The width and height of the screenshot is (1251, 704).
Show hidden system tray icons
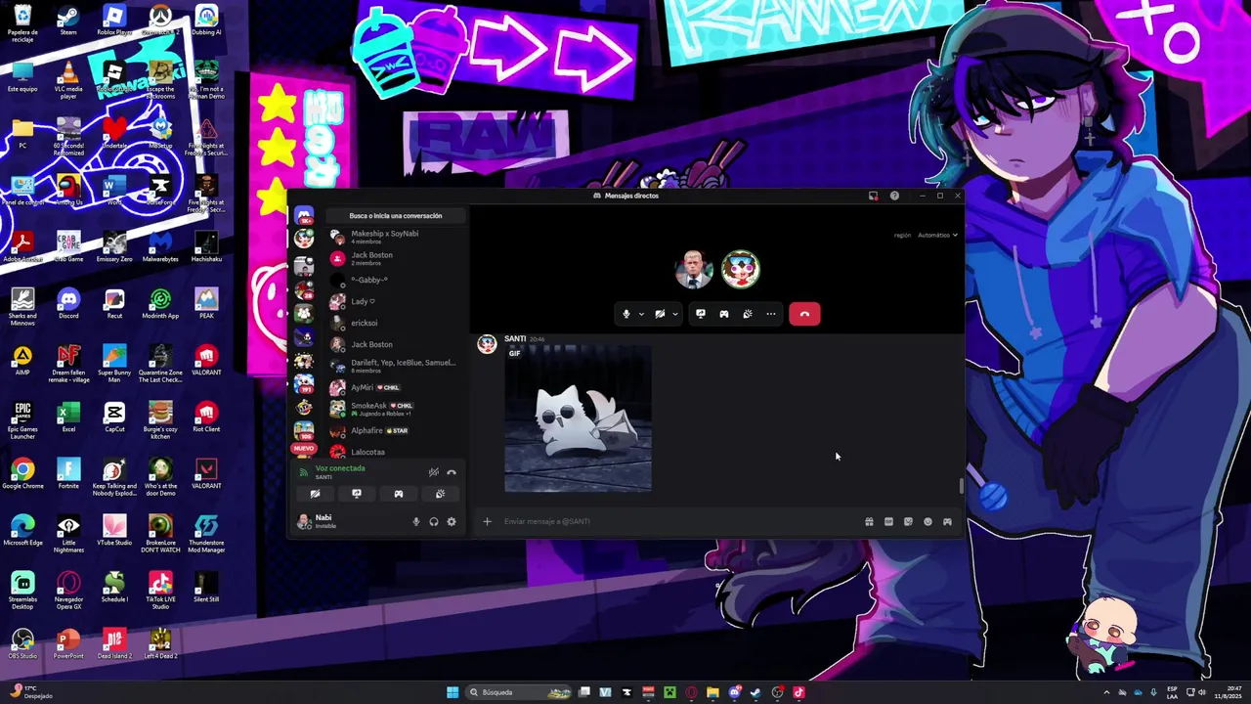tap(1106, 692)
